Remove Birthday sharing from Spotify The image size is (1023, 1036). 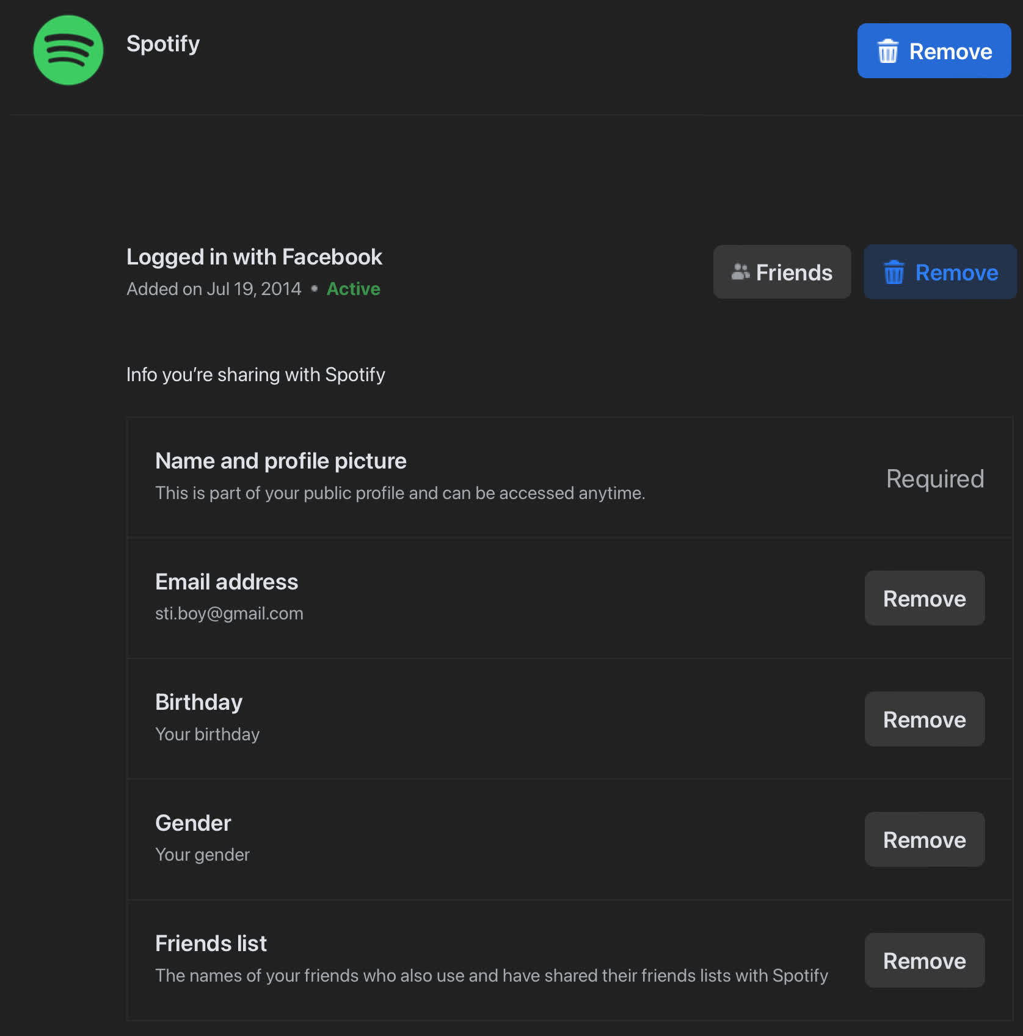point(924,720)
